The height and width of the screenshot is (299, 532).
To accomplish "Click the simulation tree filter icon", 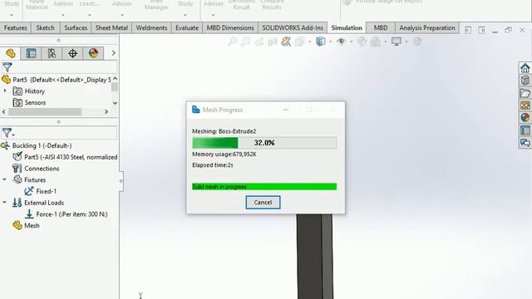I will point(7,133).
